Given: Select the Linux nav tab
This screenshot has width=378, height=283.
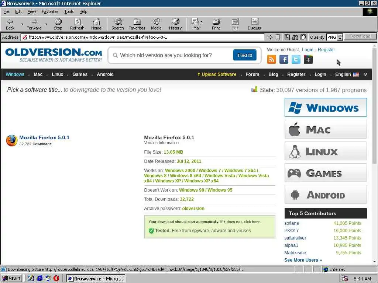Looking at the screenshot, I should pos(57,74).
